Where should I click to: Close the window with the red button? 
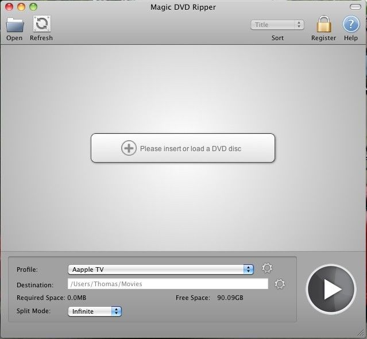point(9,7)
